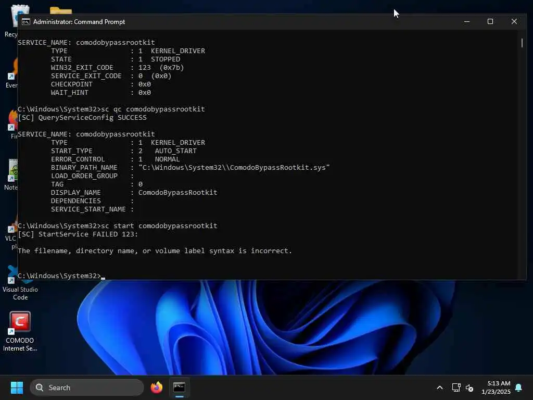Click the STATE STOPPED line
Image resolution: width=533 pixels, height=400 pixels.
click(x=116, y=59)
